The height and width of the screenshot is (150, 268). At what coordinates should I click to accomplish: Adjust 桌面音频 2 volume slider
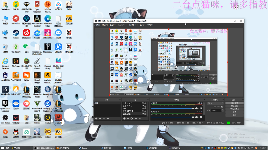[173, 117]
